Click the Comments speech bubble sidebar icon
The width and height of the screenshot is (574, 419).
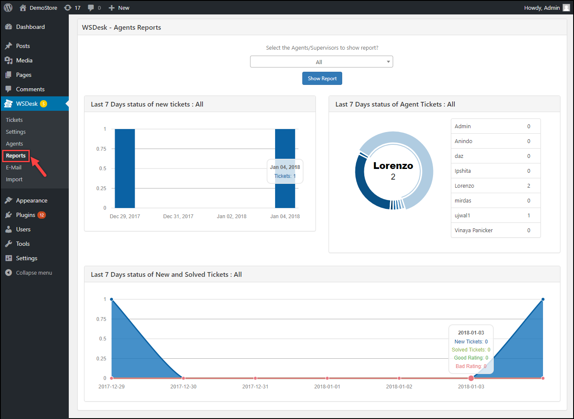coord(8,89)
